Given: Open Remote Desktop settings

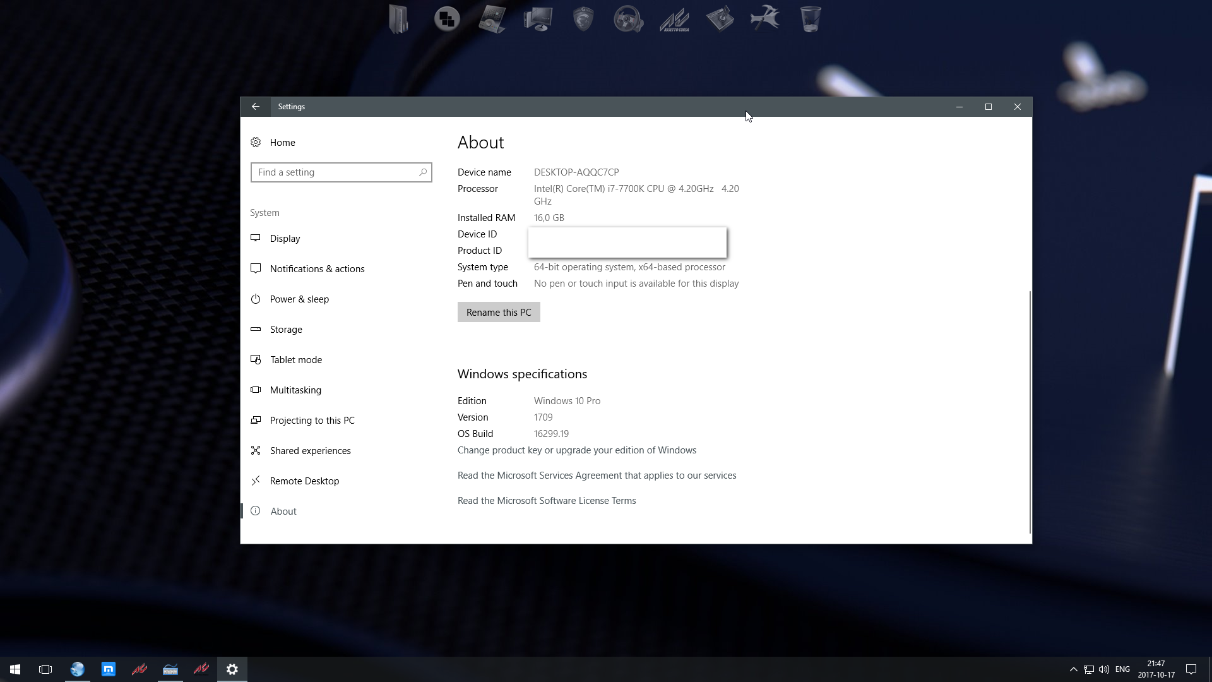Looking at the screenshot, I should (x=304, y=481).
